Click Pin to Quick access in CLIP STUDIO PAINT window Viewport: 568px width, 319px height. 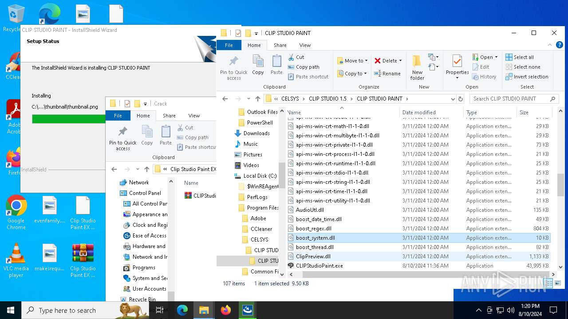tap(233, 67)
